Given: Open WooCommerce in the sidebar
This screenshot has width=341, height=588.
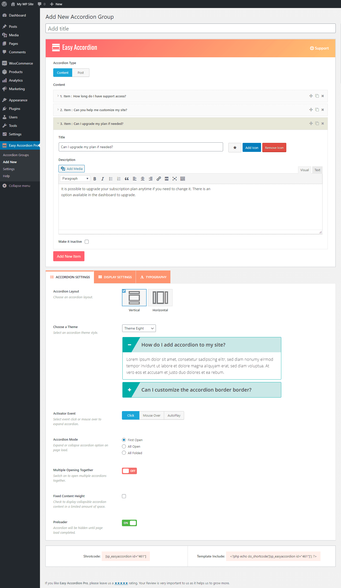Looking at the screenshot, I should point(20,63).
